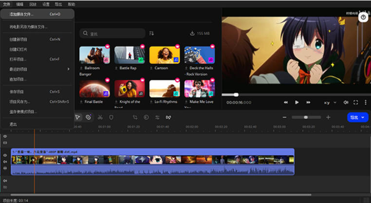
Task: Toggle visibility of the top overlay track
Action: [5, 136]
